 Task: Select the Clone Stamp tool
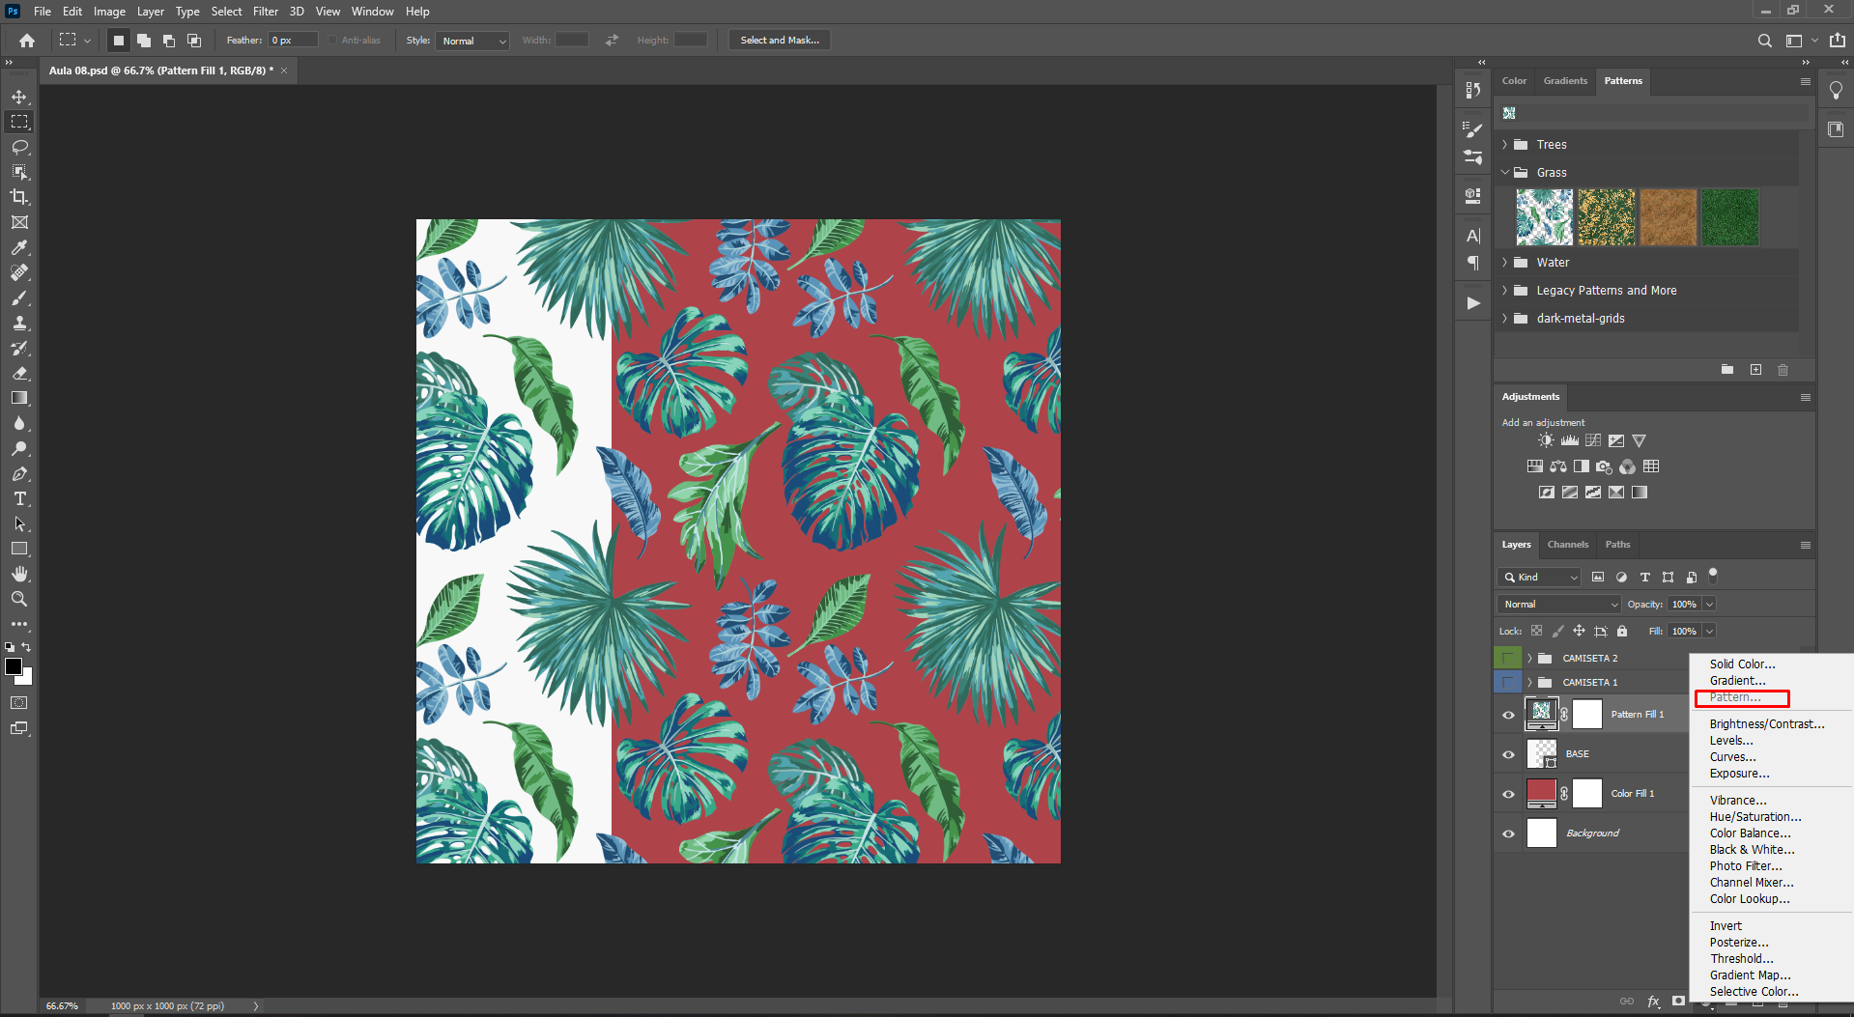tap(19, 324)
